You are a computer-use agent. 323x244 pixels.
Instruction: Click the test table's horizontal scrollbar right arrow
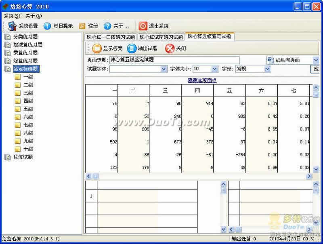309,176
